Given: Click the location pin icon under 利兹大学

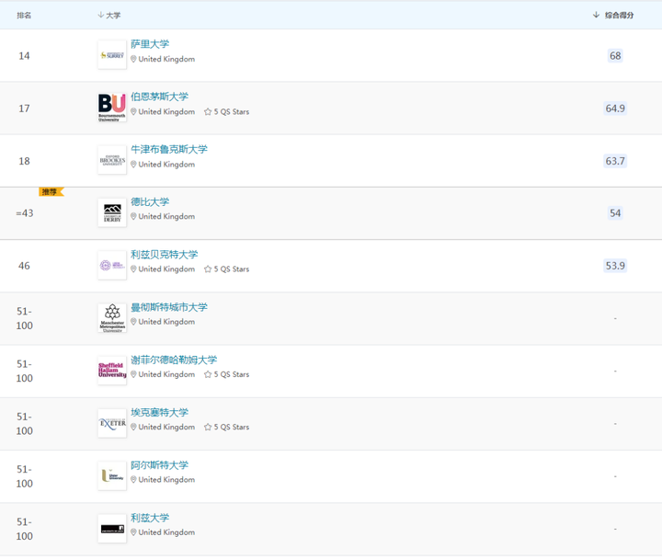Looking at the screenshot, I should 133,532.
